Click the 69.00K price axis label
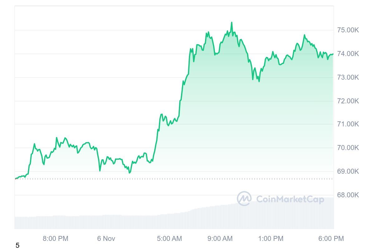This screenshot has width=374, height=249. [348, 171]
